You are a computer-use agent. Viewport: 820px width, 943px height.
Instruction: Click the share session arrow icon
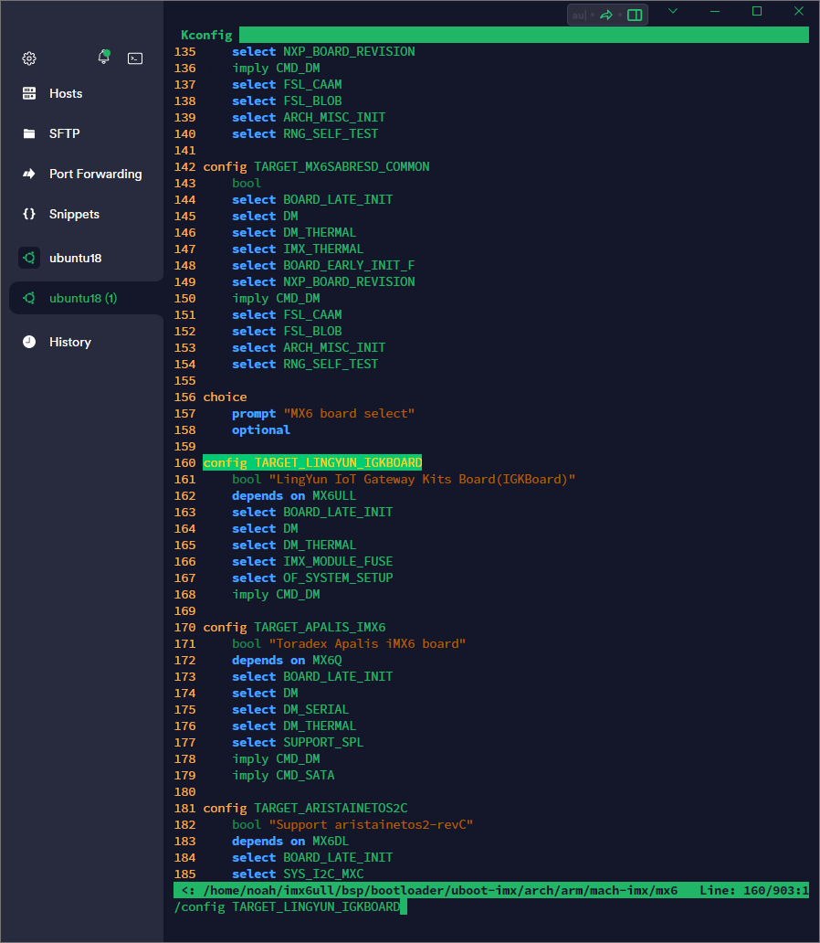coord(606,15)
